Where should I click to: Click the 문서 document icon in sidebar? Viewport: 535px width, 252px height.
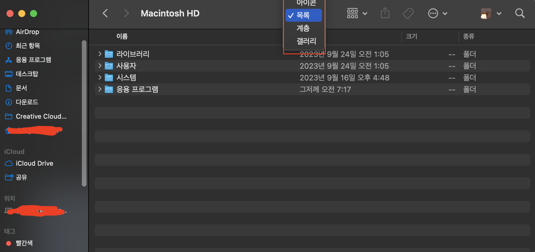[x=9, y=88]
